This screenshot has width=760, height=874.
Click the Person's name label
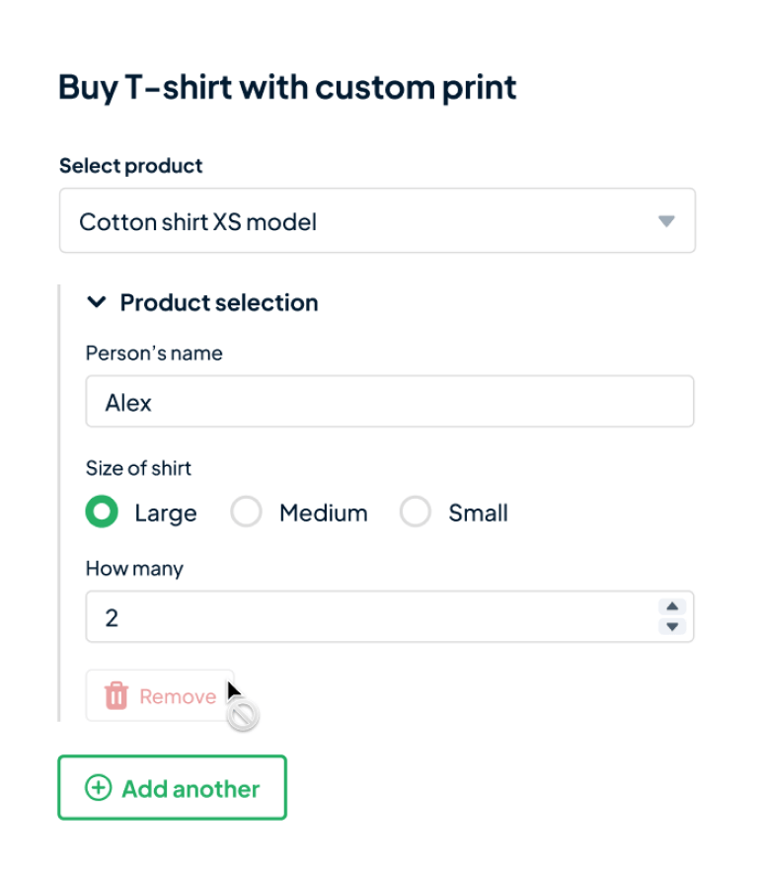(154, 354)
